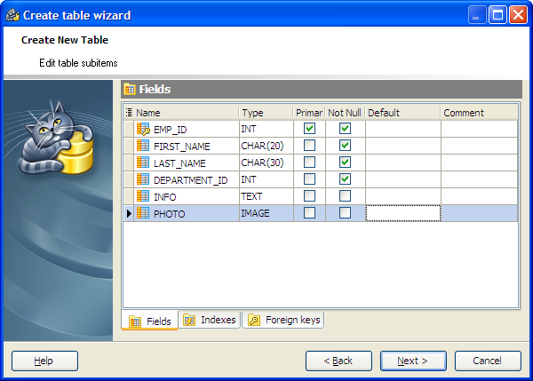Click the Default value cell for PHOTO
Viewport: 533px width, 381px height.
coord(402,213)
